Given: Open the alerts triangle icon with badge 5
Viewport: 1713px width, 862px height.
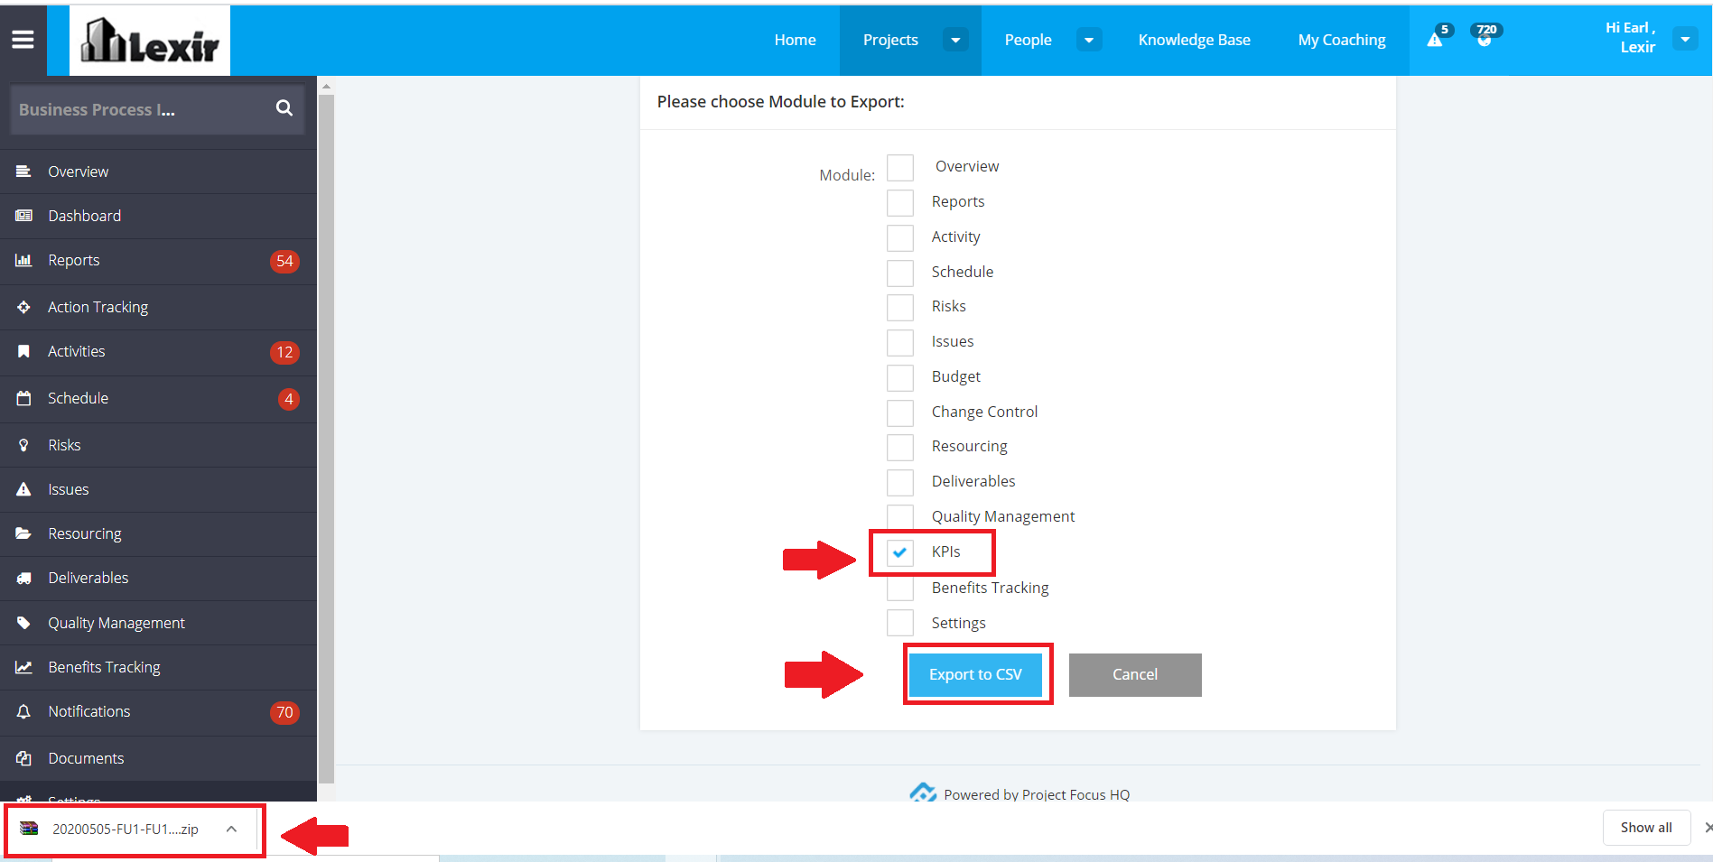Looking at the screenshot, I should 1436,39.
